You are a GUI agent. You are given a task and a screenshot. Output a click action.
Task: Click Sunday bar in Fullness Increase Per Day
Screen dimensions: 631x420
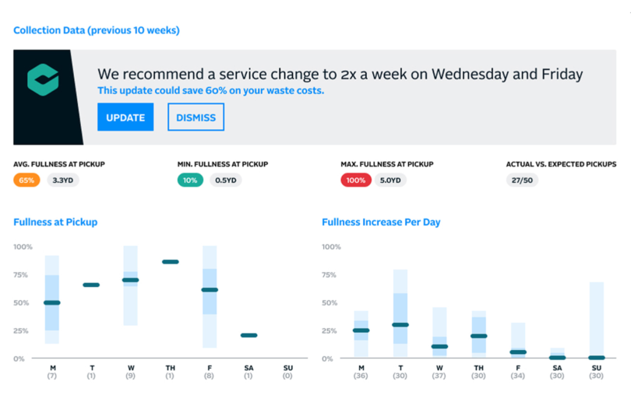point(597,320)
